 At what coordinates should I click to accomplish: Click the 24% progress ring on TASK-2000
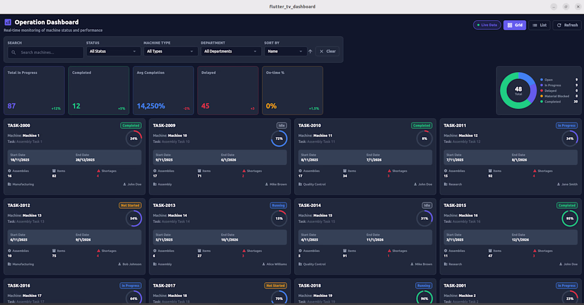(134, 139)
